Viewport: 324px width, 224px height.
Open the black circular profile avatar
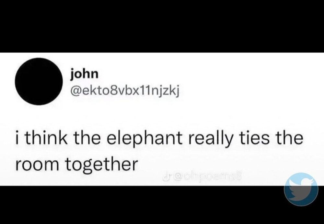coord(39,81)
